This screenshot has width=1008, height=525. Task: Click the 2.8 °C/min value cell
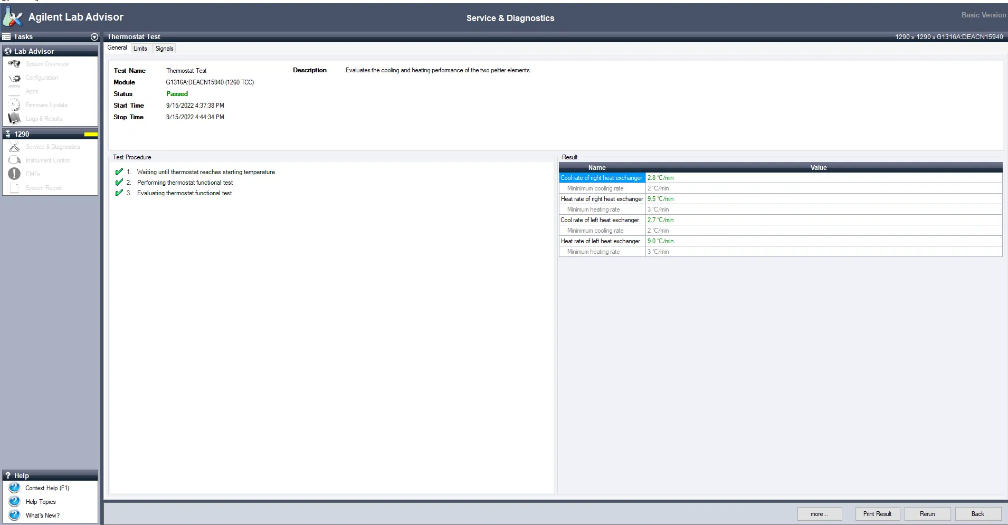point(824,178)
